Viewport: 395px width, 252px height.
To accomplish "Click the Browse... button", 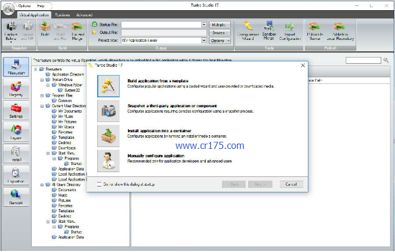I will (x=220, y=33).
